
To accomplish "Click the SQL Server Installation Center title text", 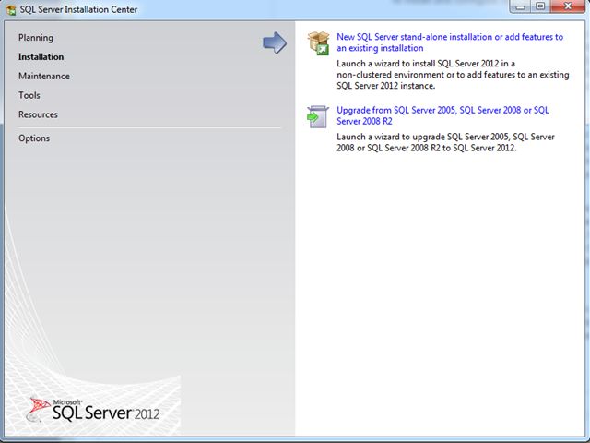I will [x=78, y=9].
